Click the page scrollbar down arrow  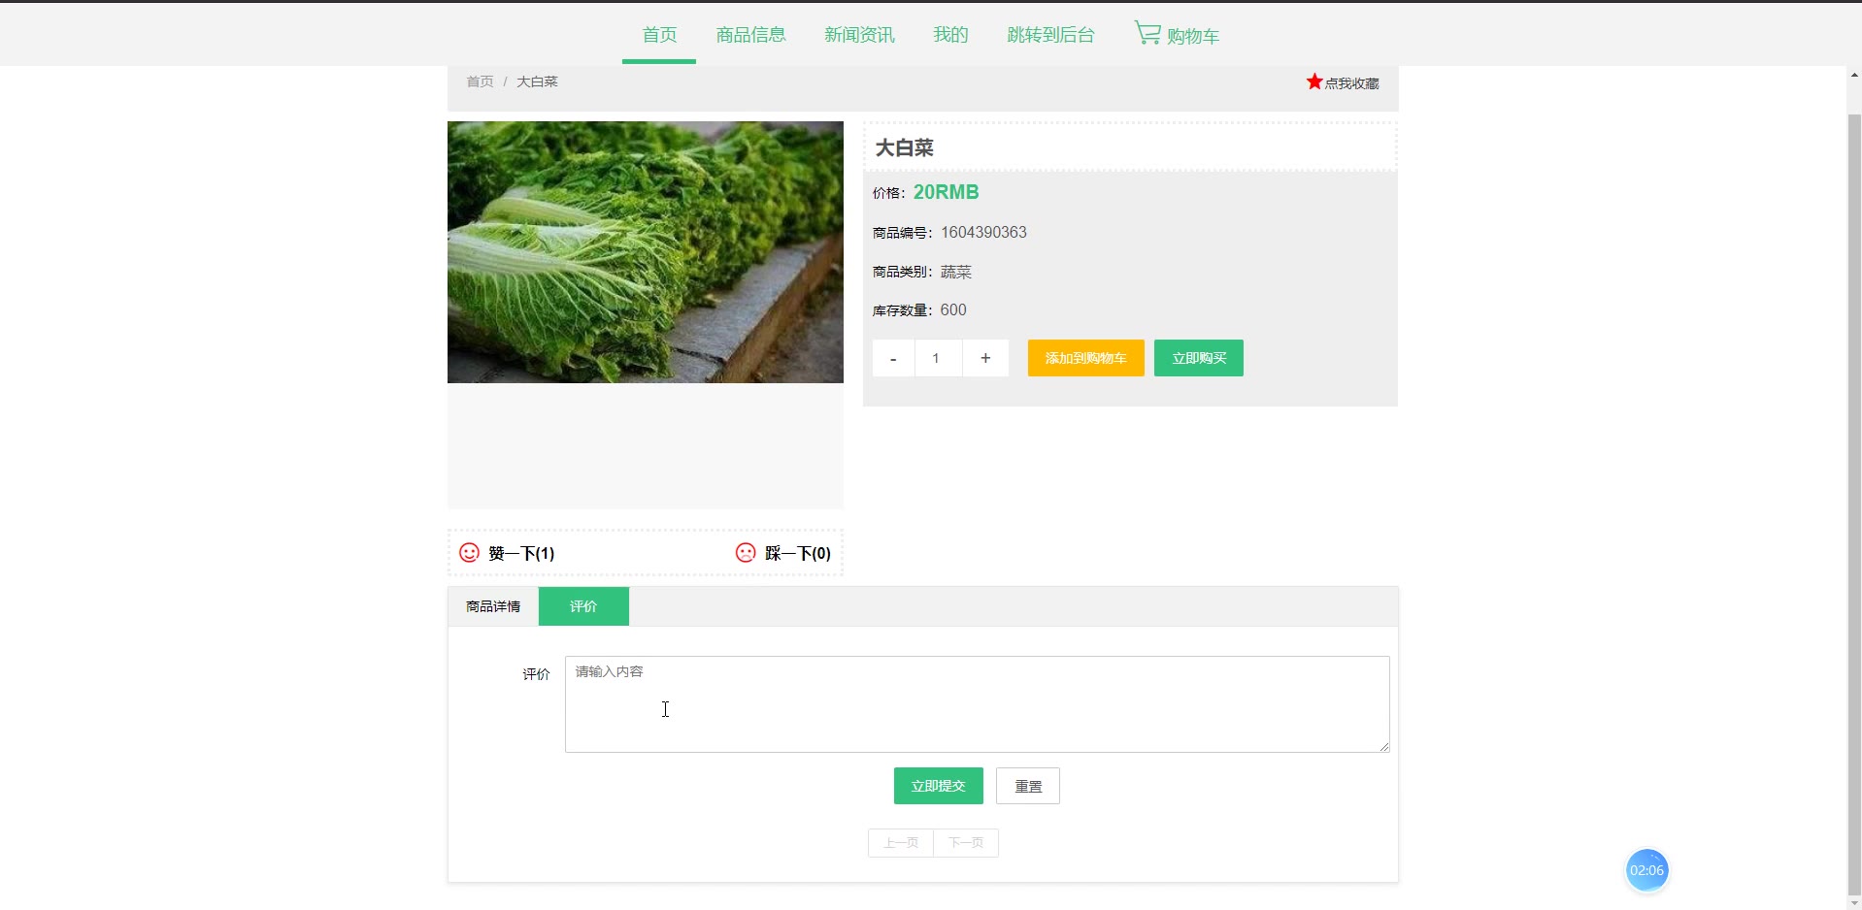1854,901
